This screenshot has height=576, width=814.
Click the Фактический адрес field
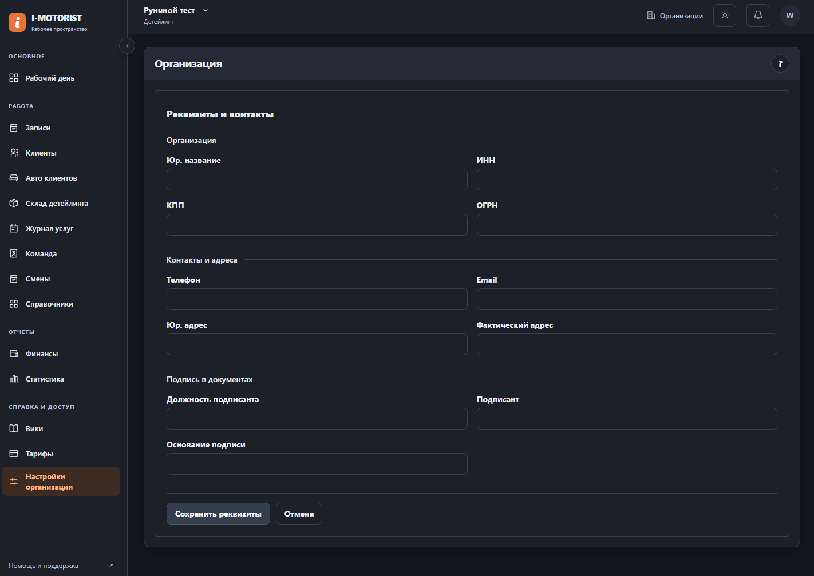(x=627, y=344)
